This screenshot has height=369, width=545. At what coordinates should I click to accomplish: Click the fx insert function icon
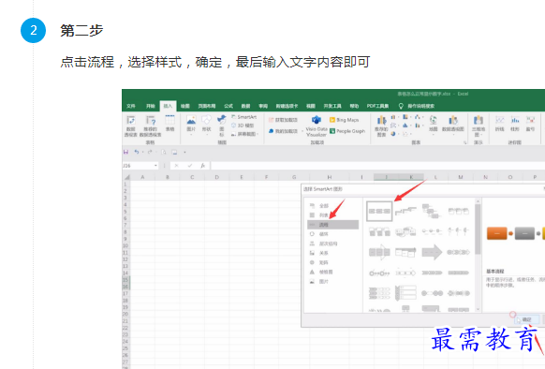202,166
